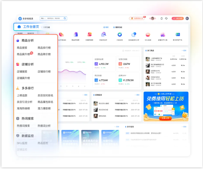Open the notification bell icon
Viewport: 203px width, 169px height.
coord(162,19)
